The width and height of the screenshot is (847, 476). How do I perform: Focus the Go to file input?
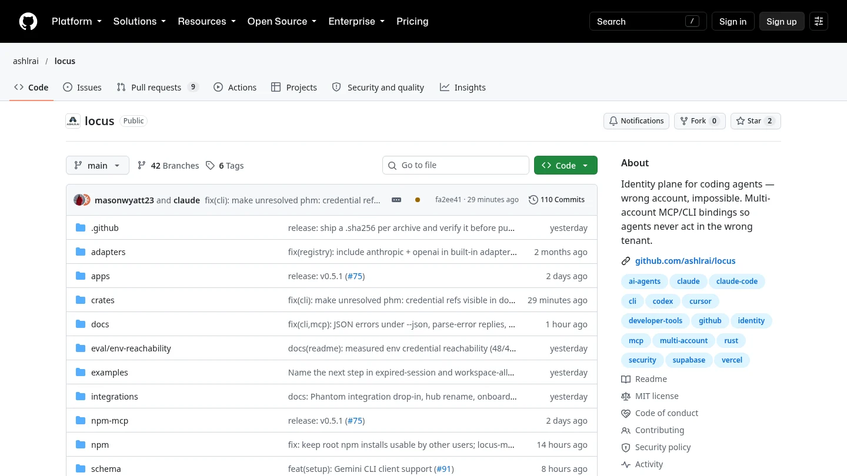pyautogui.click(x=456, y=165)
